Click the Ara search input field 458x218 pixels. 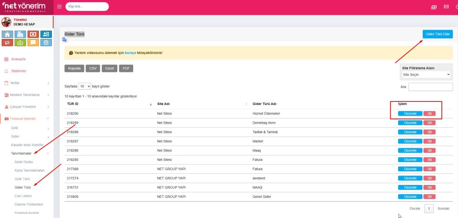(x=430, y=87)
